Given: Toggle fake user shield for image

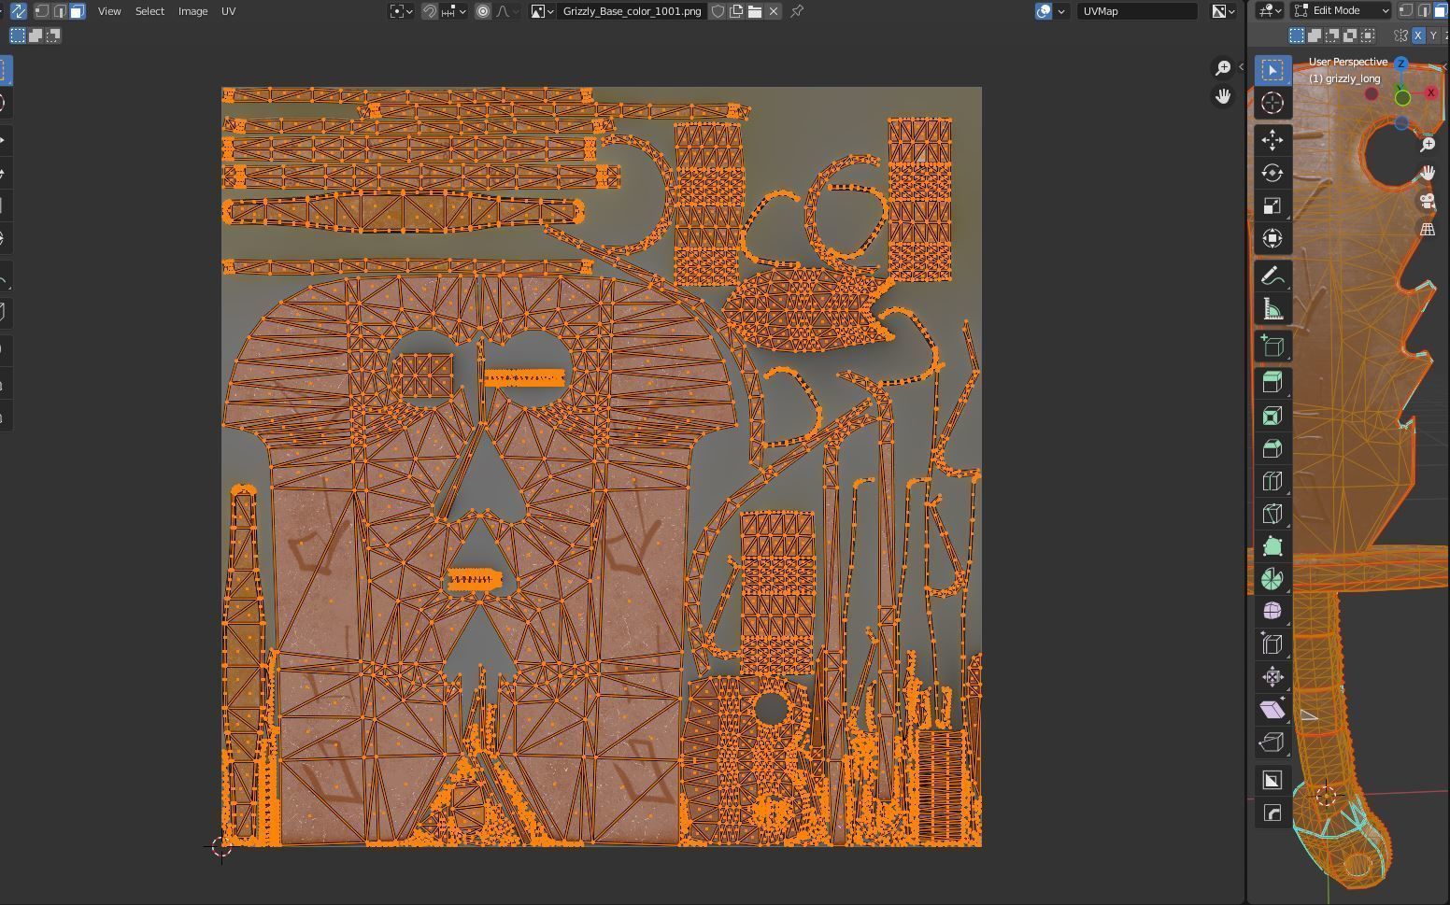Looking at the screenshot, I should click(718, 11).
